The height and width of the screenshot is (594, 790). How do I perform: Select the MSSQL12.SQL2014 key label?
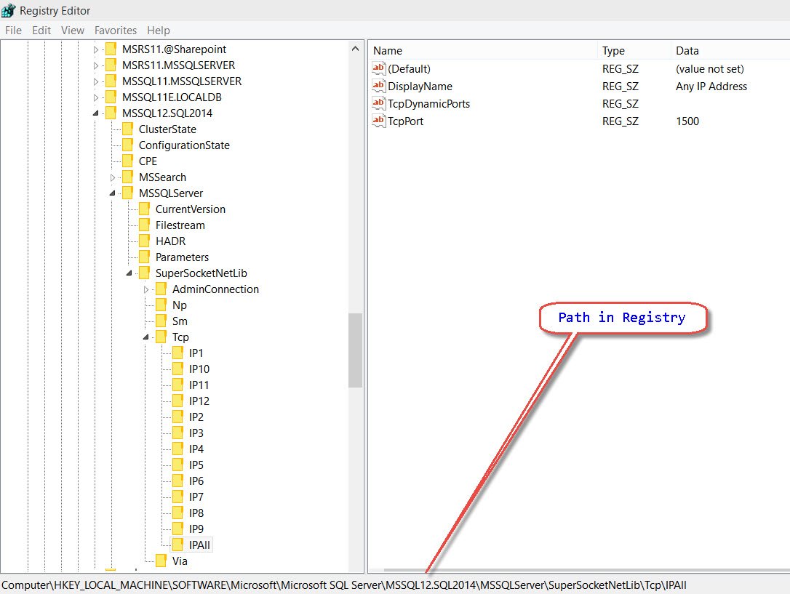[x=167, y=113]
